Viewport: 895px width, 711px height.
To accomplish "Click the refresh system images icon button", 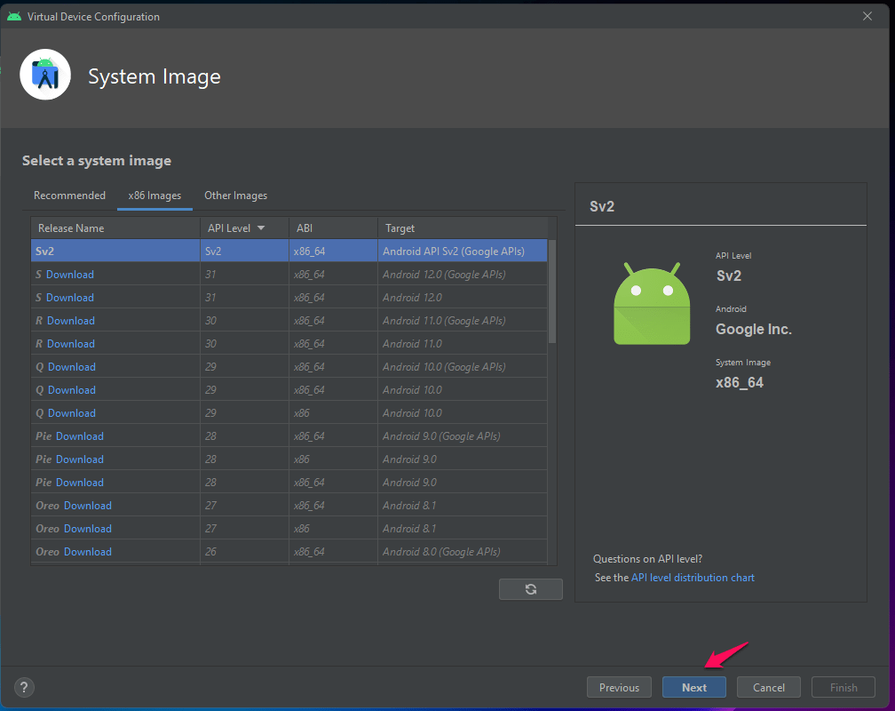I will [530, 589].
